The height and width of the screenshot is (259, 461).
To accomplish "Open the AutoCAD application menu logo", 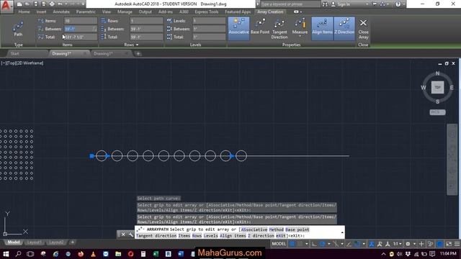I will click(6, 6).
